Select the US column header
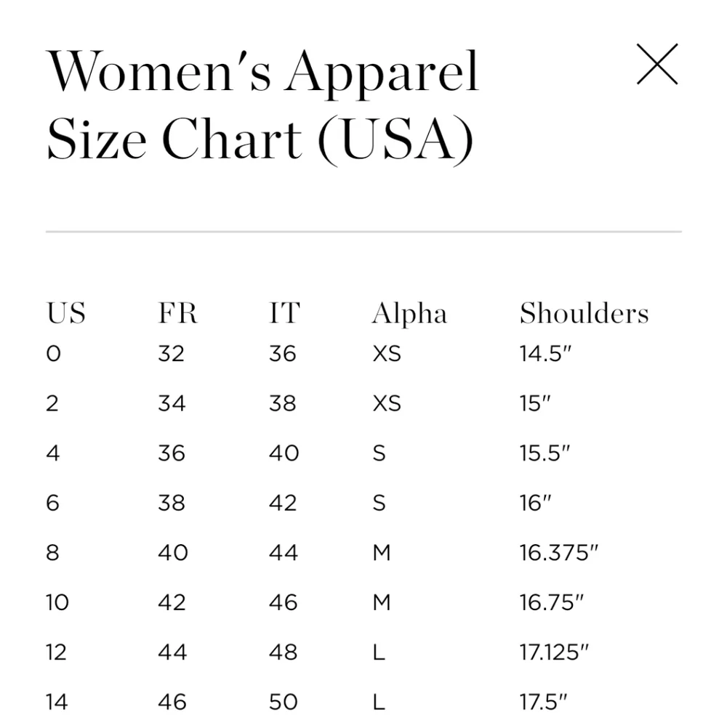 pyautogui.click(x=66, y=313)
